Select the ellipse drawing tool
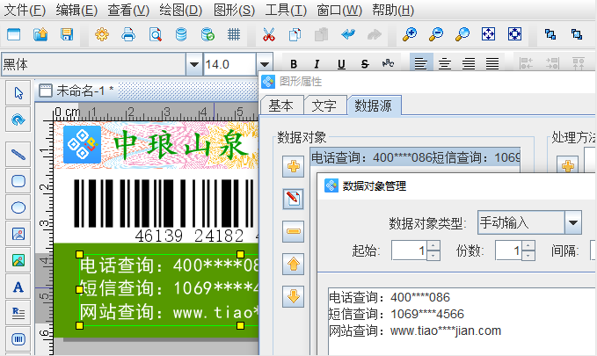The height and width of the screenshot is (356, 597). [18, 207]
